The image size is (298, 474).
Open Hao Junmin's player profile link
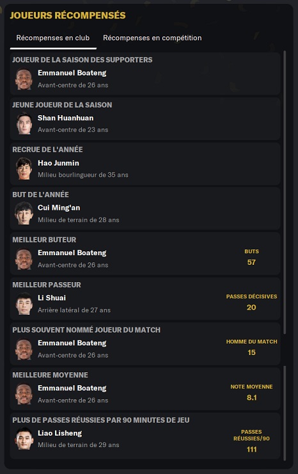[x=58, y=163]
